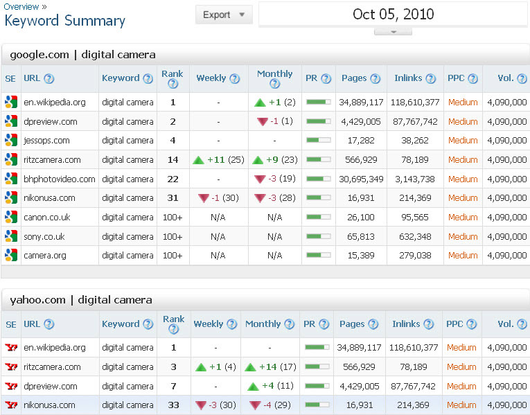
Task: Click Yahoo icon in the ritzcamera.com row
Action: [10, 367]
